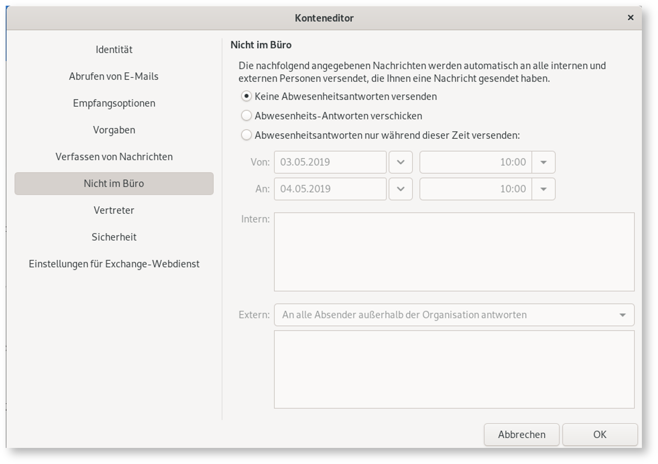Open the "Sicherheit" settings section
Viewport: 658px width, 464px height.
114,237
